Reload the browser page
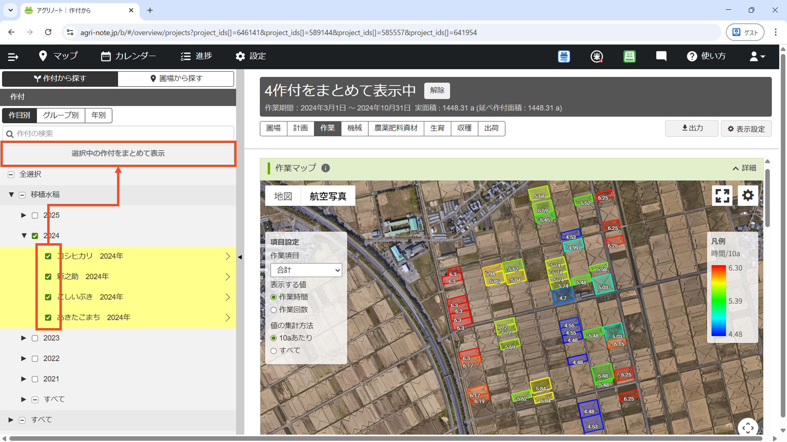Viewport: 787px width, 442px height. (x=48, y=32)
